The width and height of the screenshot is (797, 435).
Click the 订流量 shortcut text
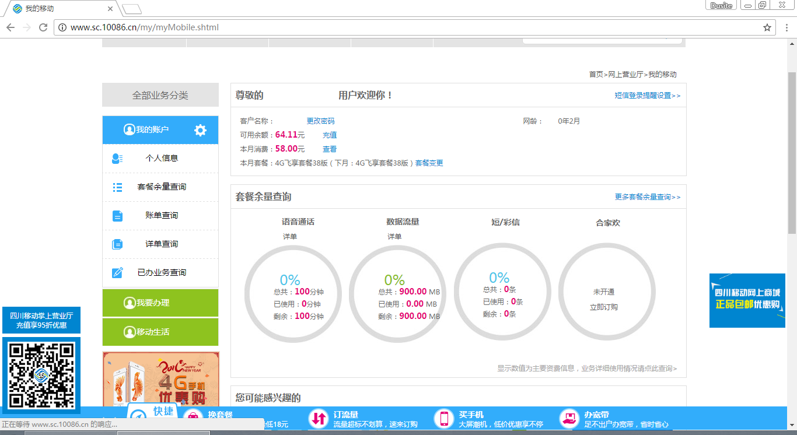[346, 415]
